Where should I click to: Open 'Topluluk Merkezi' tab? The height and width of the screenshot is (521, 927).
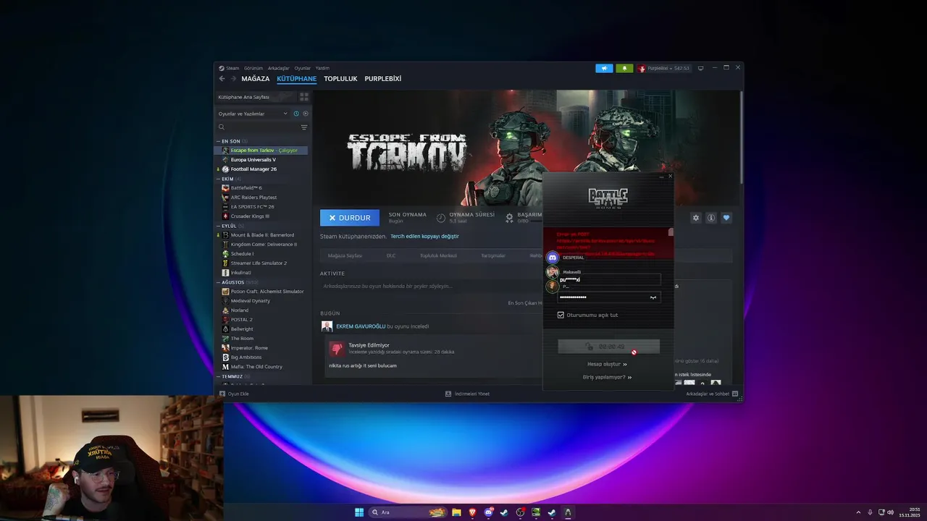click(x=438, y=255)
